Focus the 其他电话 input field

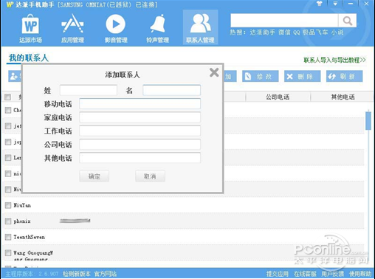(140, 158)
